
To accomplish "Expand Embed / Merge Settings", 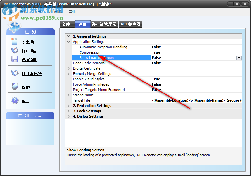I will point(69,74).
